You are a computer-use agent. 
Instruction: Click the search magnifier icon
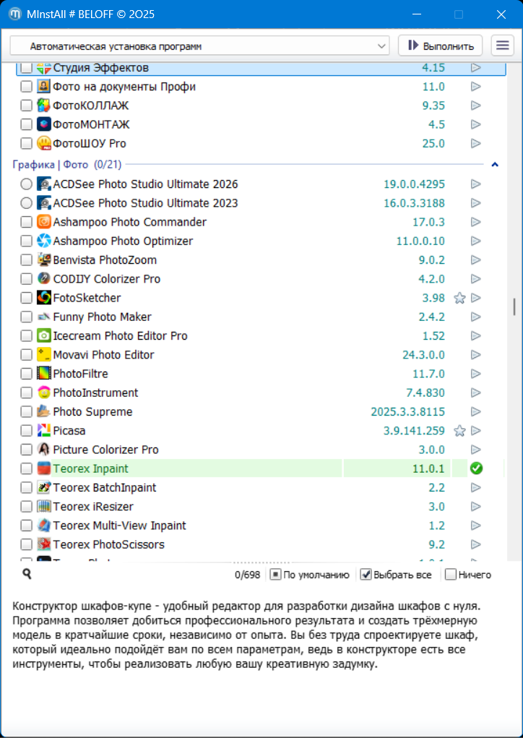coord(27,574)
